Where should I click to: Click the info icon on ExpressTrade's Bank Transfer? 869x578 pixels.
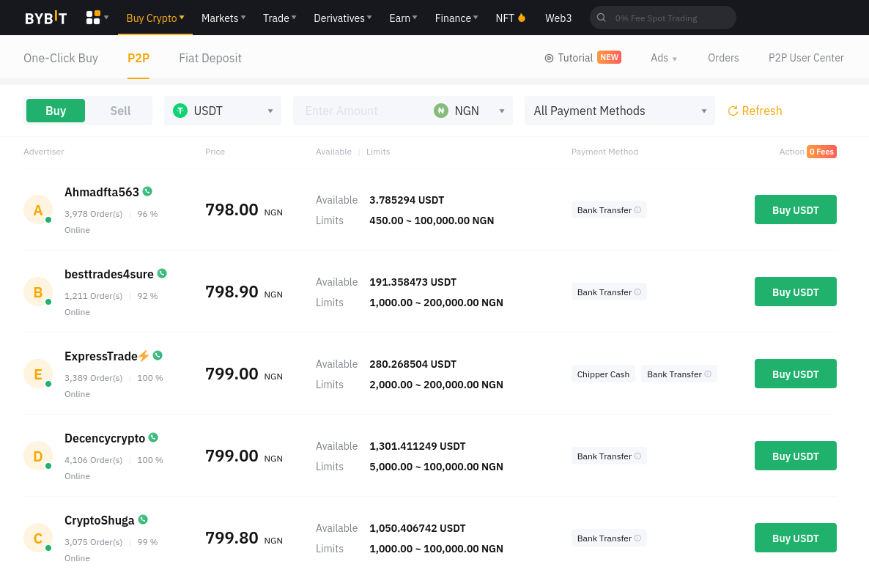coord(708,374)
